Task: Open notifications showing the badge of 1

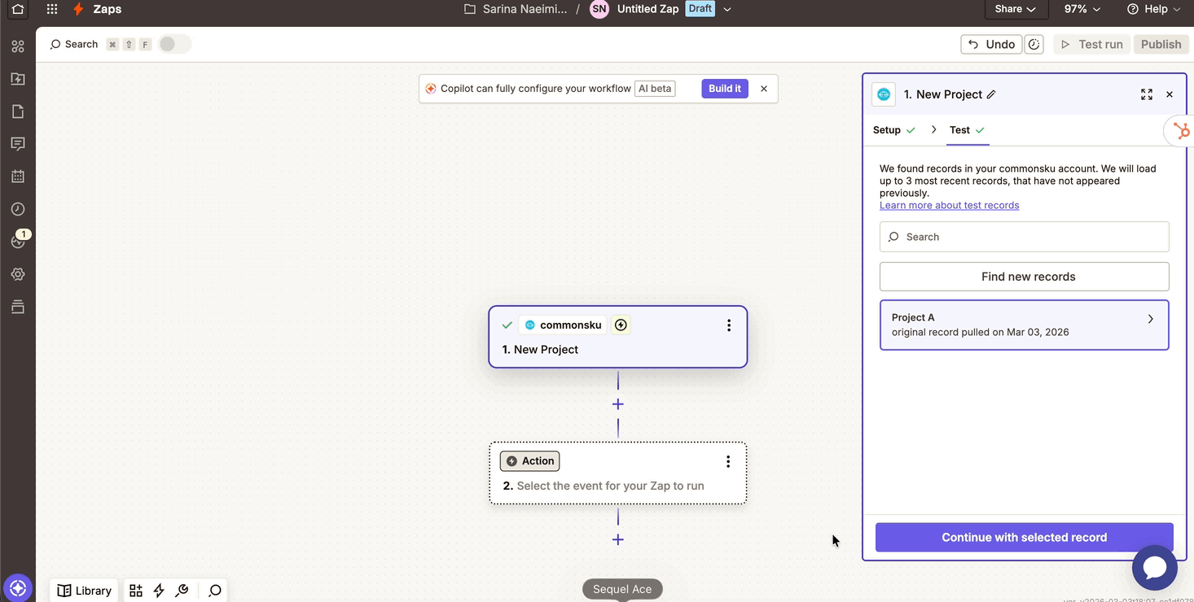Action: pos(18,241)
